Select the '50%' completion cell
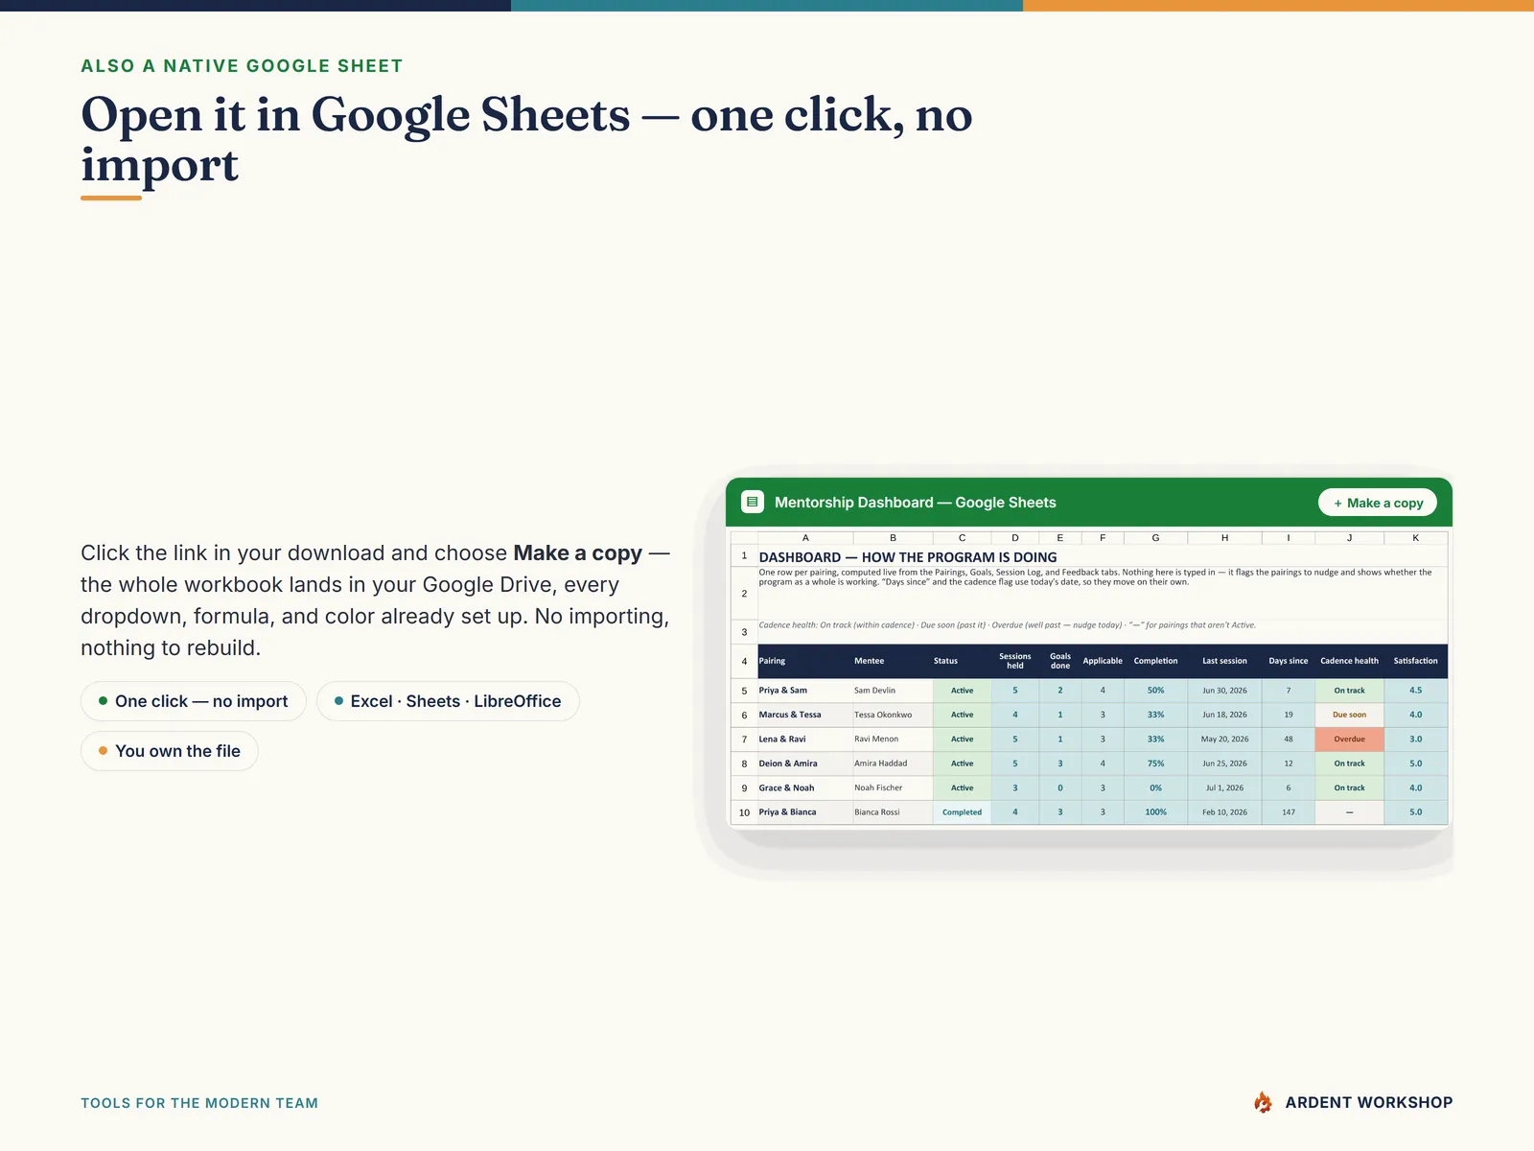This screenshot has width=1534, height=1151. [x=1155, y=691]
